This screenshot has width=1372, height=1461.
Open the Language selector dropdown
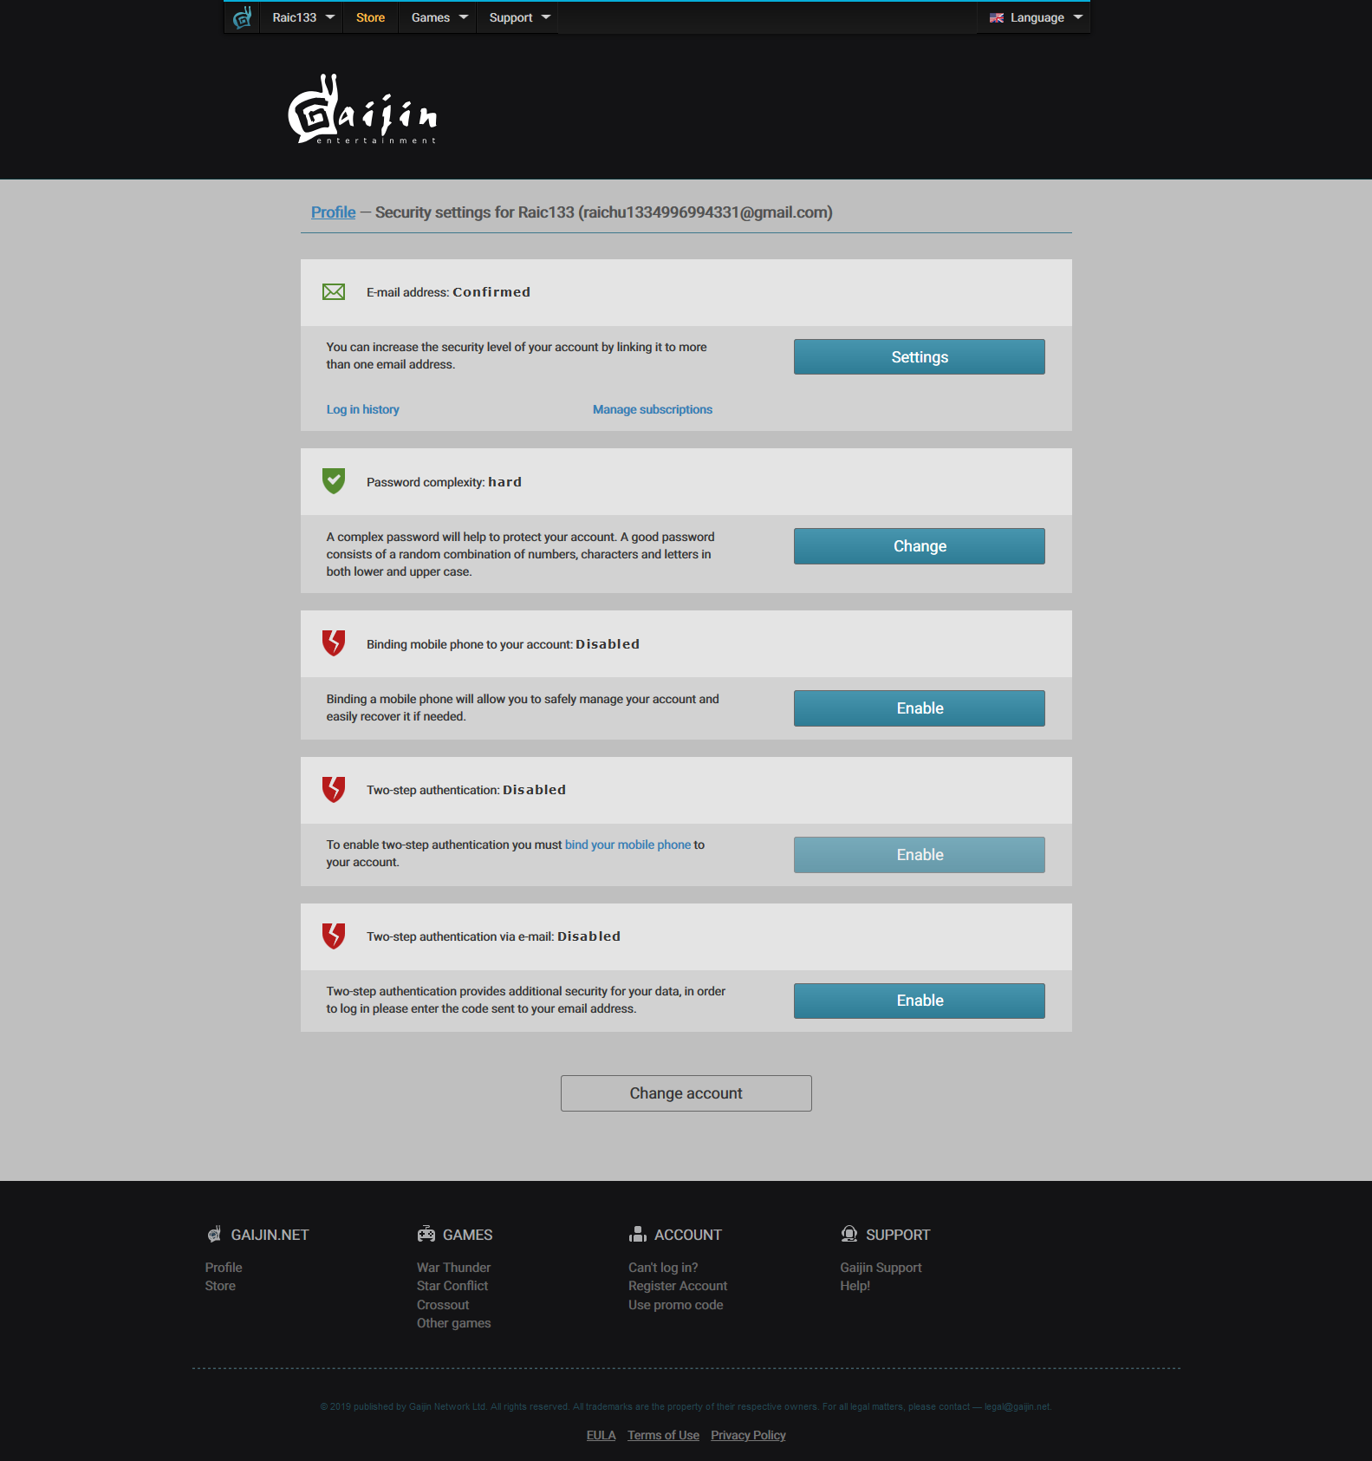pyautogui.click(x=1036, y=17)
